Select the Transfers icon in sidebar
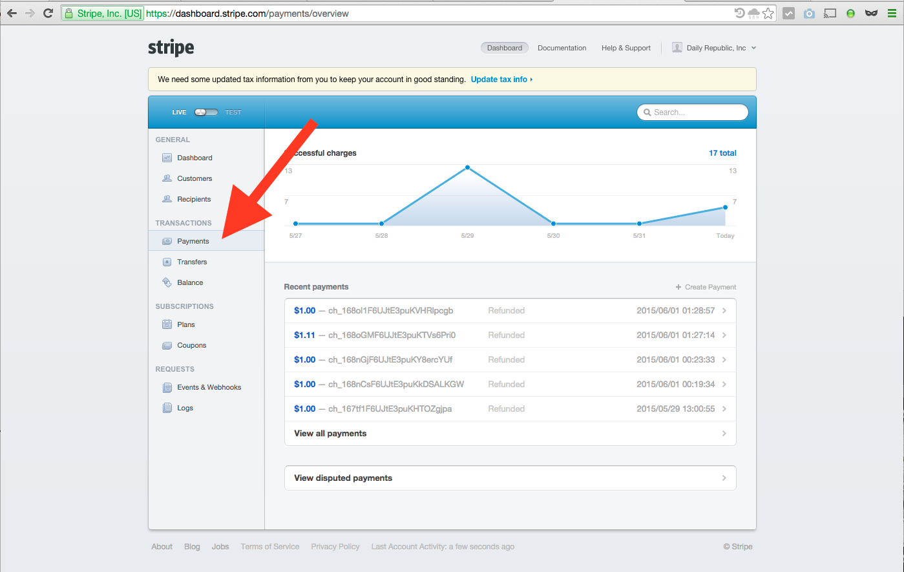This screenshot has height=572, width=904. click(x=167, y=262)
